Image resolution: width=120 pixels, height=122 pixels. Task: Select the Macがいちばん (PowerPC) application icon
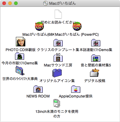77,26
